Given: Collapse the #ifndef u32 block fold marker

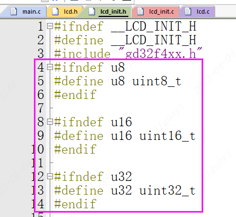Looking at the screenshot, I should 50,177.
